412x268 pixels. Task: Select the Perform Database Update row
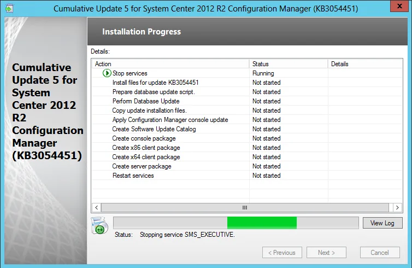[247, 101]
